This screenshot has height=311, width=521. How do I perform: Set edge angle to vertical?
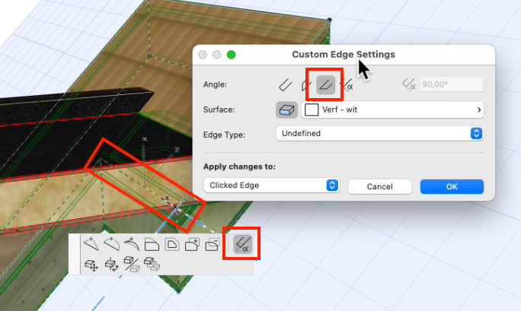tap(305, 85)
